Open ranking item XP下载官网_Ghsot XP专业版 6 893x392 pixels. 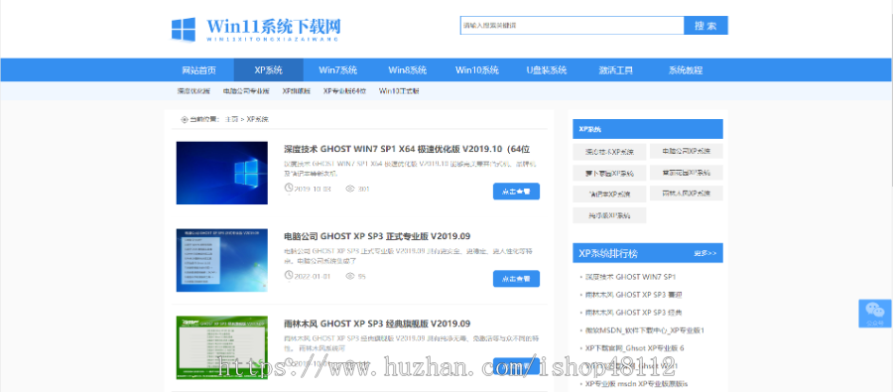pyautogui.click(x=634, y=348)
